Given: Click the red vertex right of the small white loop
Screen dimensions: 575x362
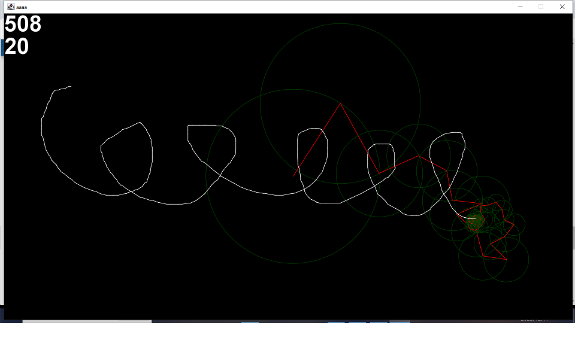Looking at the screenshot, I should (x=419, y=156).
